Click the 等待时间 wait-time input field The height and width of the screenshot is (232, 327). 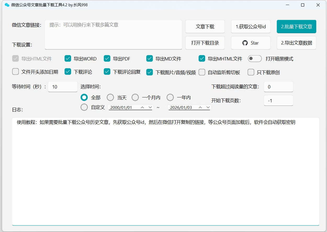(x=63, y=87)
